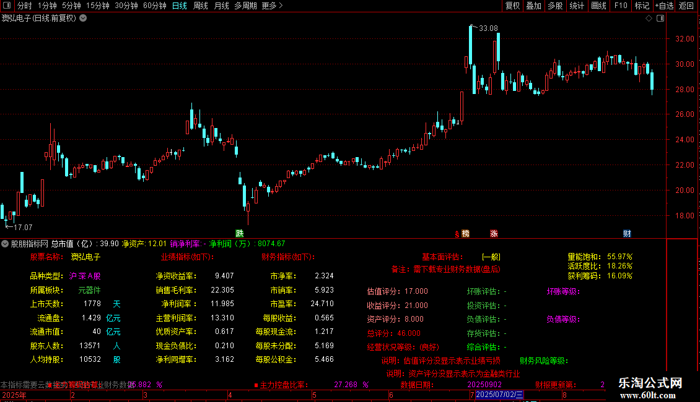Select the 60分钟 period tab
Screen dimensions: 700x402
[x=154, y=6]
